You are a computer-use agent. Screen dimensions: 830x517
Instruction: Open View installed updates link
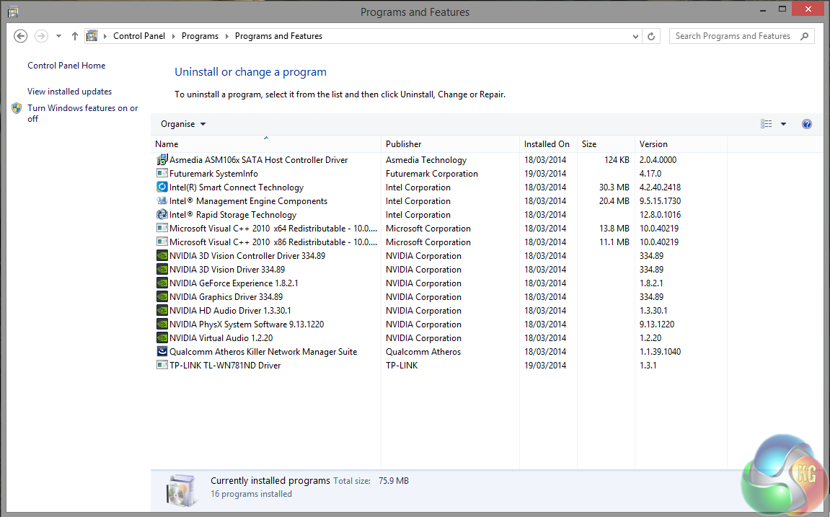point(69,92)
